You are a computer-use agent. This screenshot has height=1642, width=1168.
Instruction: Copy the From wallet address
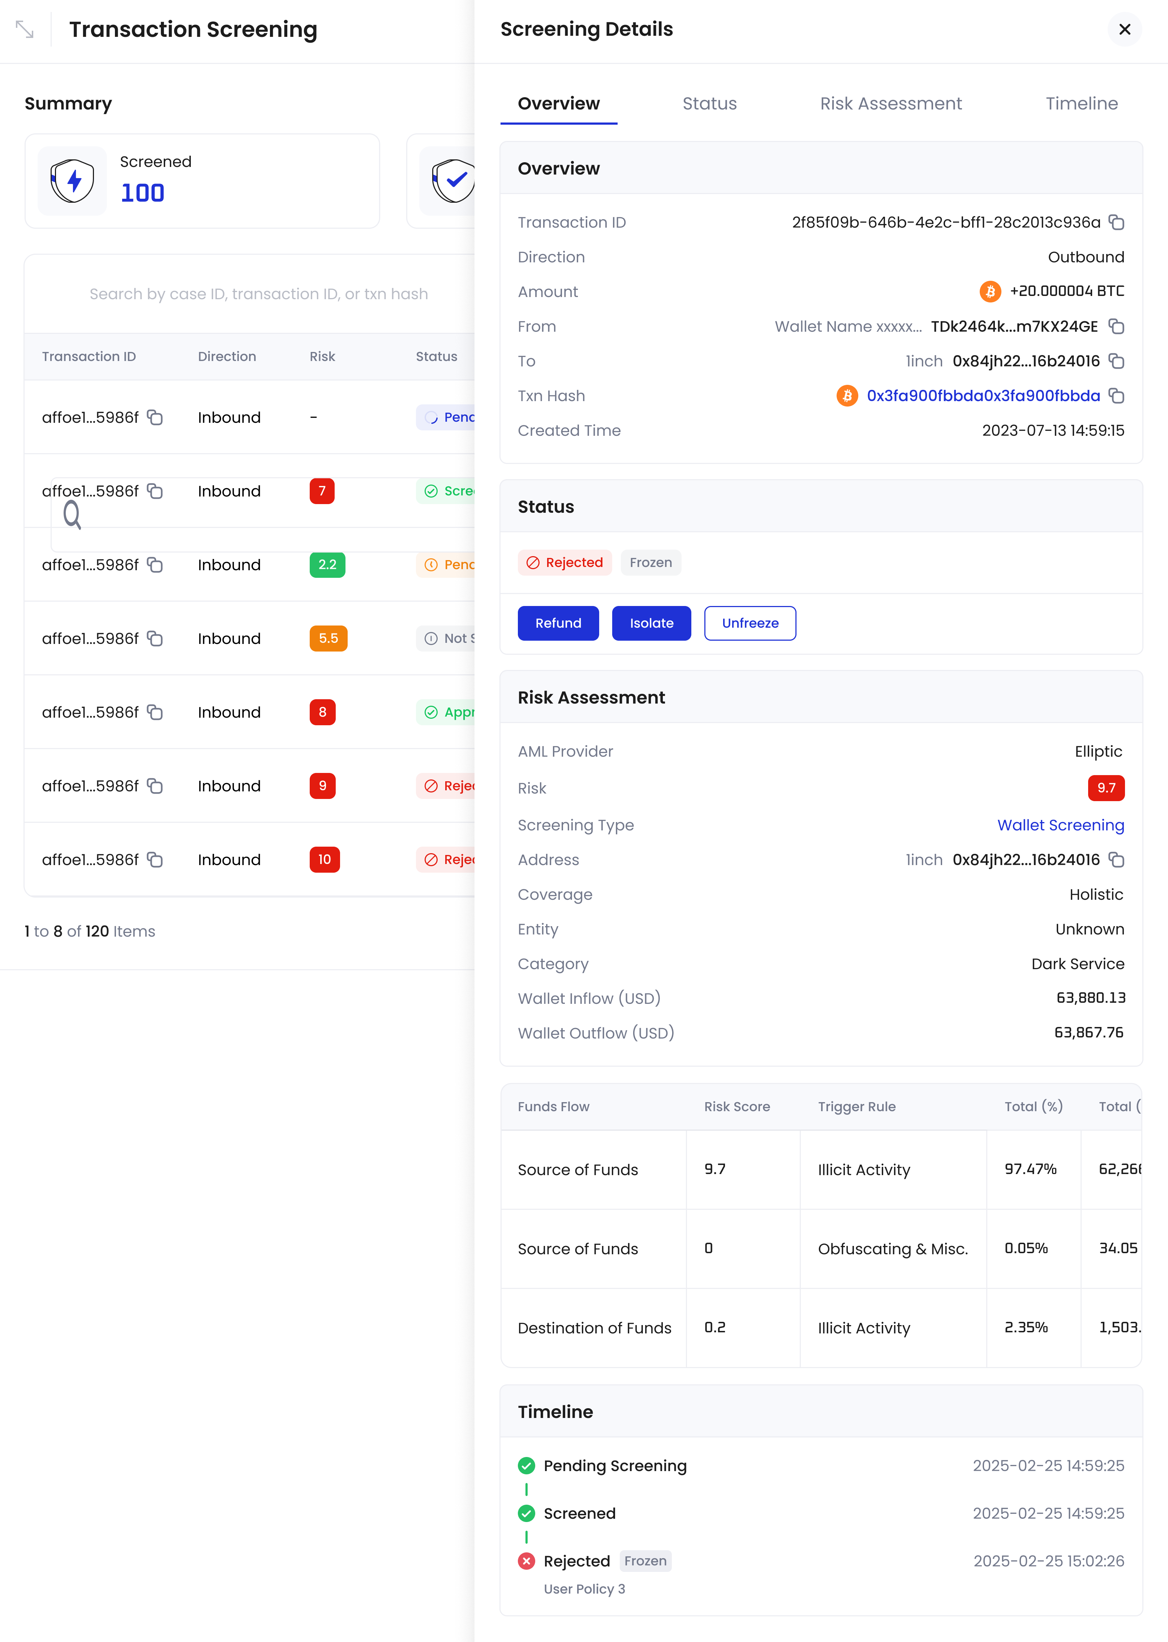point(1117,327)
